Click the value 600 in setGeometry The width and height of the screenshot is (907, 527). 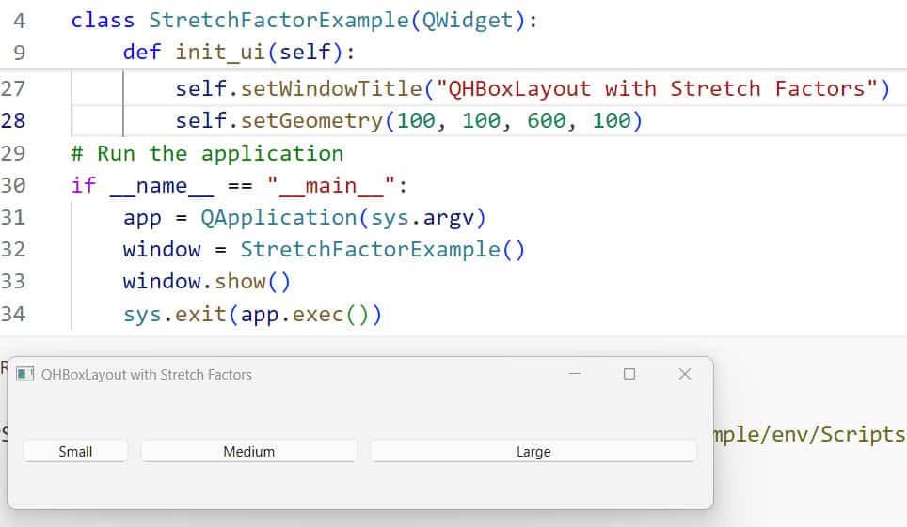(x=546, y=121)
